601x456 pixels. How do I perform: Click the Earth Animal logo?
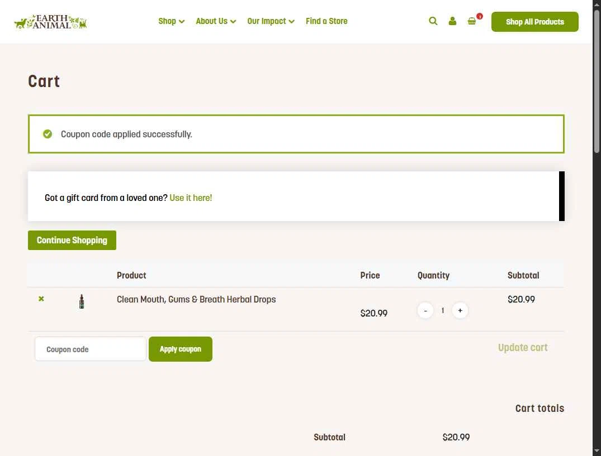(50, 22)
